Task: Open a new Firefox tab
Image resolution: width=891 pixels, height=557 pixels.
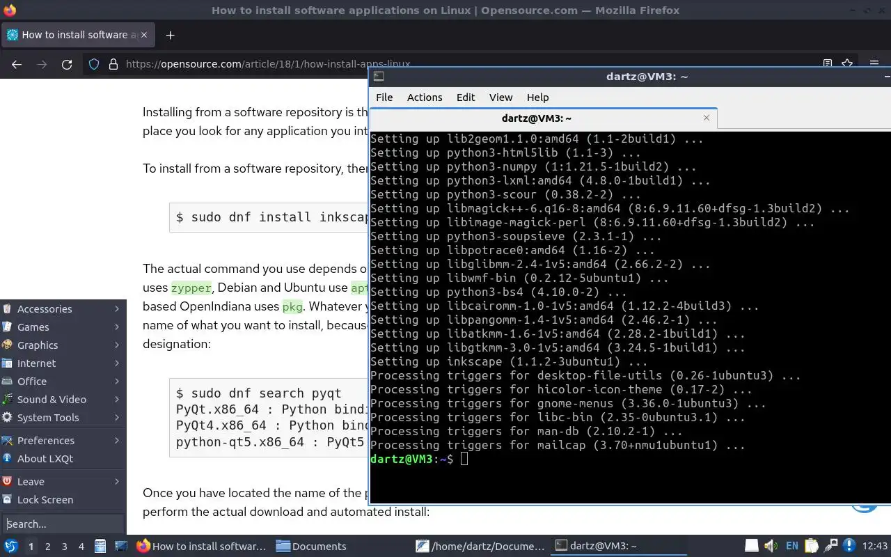Action: click(x=170, y=35)
